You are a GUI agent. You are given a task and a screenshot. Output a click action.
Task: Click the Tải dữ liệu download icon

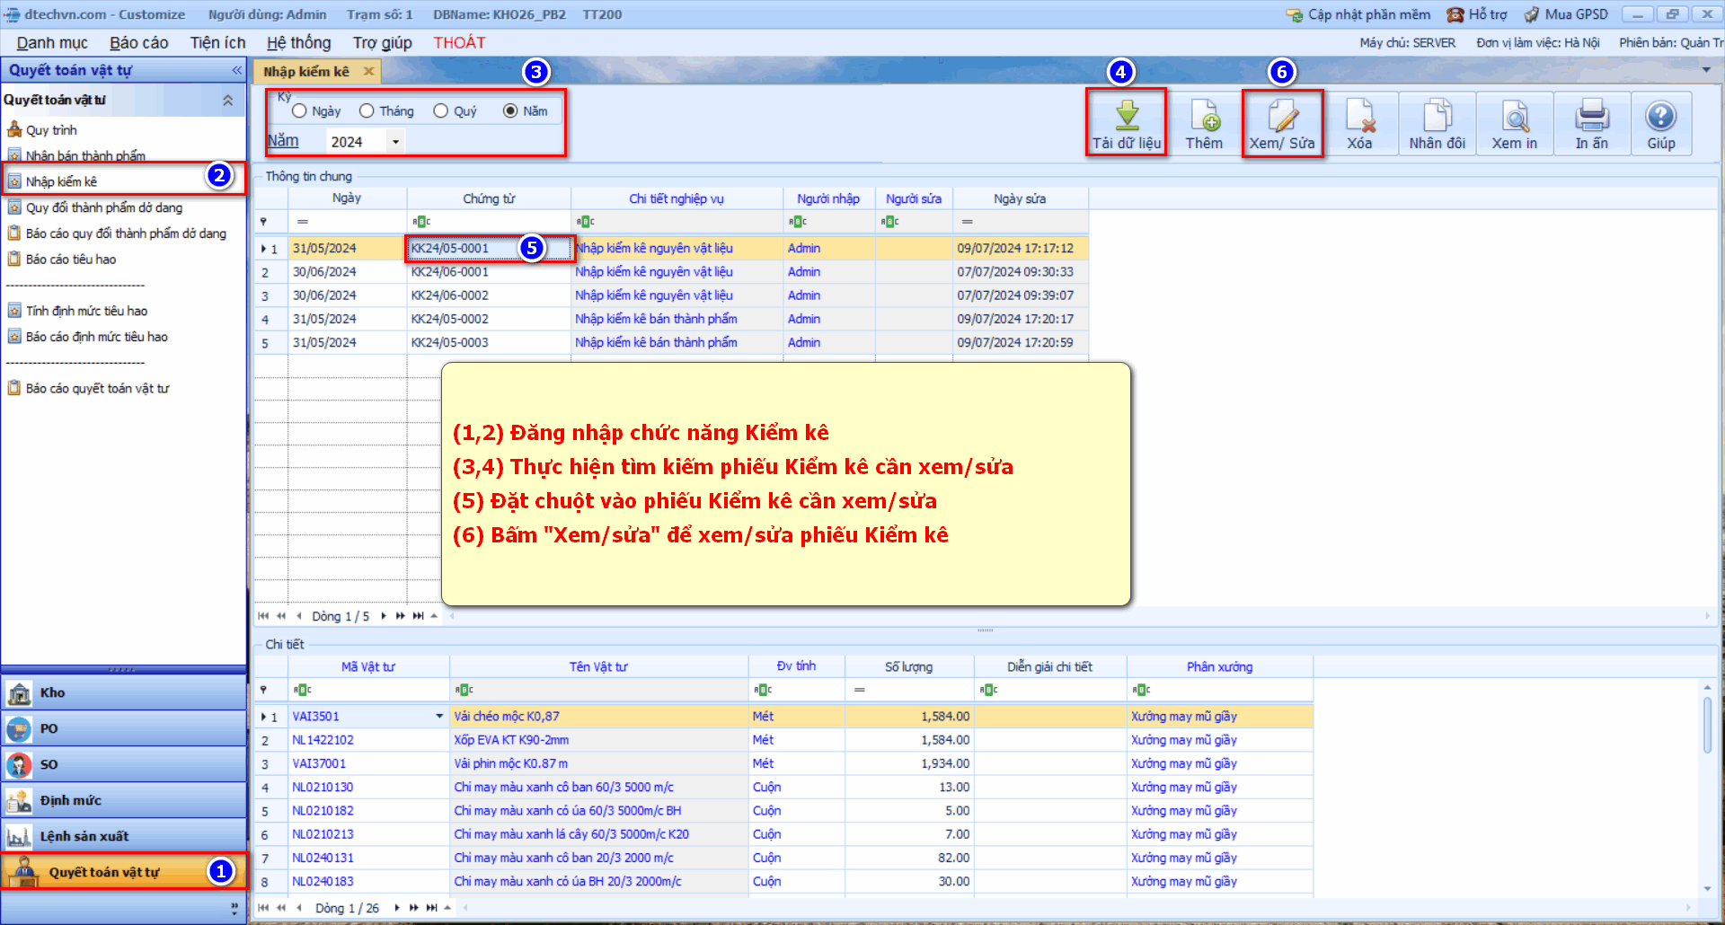point(1126,116)
